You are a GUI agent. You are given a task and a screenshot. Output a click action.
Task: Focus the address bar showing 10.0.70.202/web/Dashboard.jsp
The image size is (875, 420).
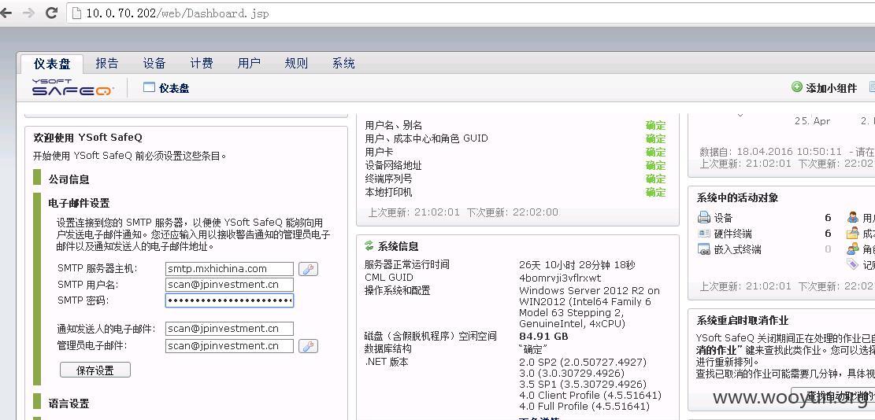tap(470, 13)
